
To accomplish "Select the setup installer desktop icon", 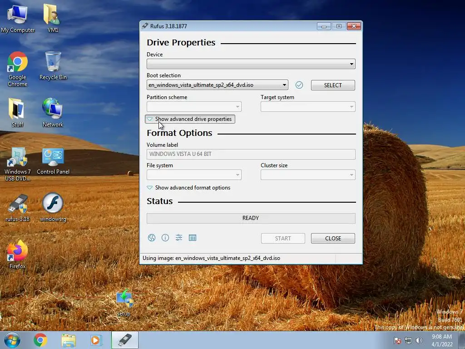I will 124,303.
